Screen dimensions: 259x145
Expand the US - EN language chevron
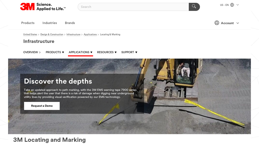238,5
